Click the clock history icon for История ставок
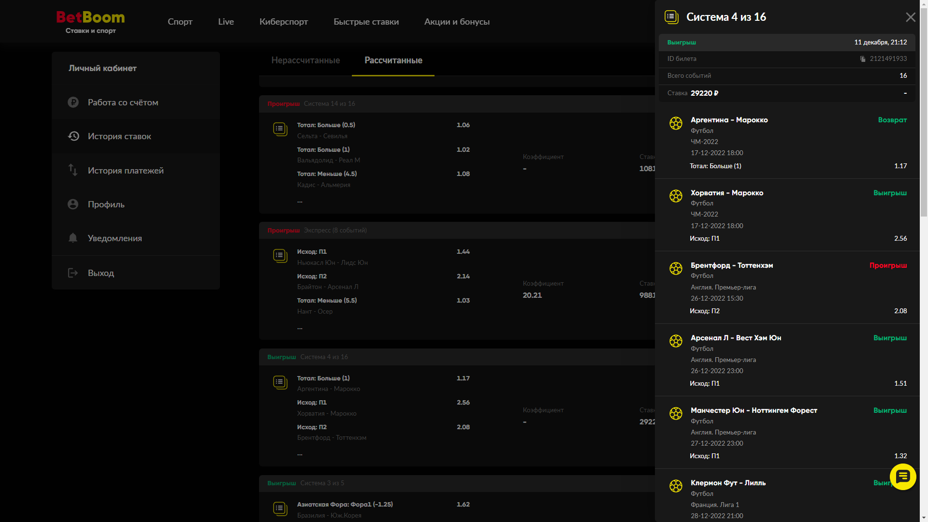Image resolution: width=928 pixels, height=522 pixels. click(x=73, y=136)
